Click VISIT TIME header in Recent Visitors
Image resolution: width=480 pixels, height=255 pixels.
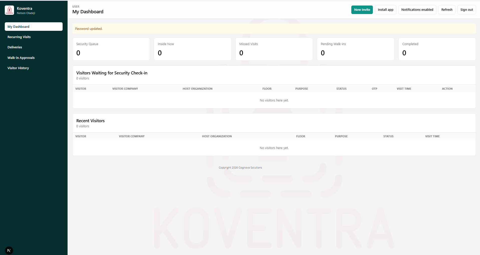point(432,136)
